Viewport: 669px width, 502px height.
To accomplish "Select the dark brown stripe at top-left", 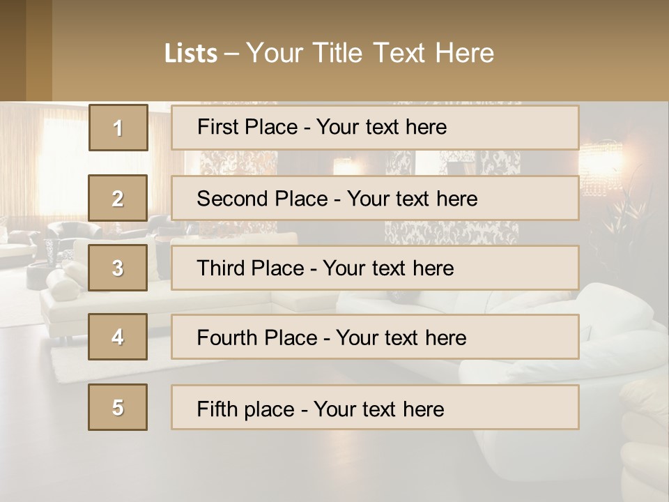I will click(x=13, y=50).
